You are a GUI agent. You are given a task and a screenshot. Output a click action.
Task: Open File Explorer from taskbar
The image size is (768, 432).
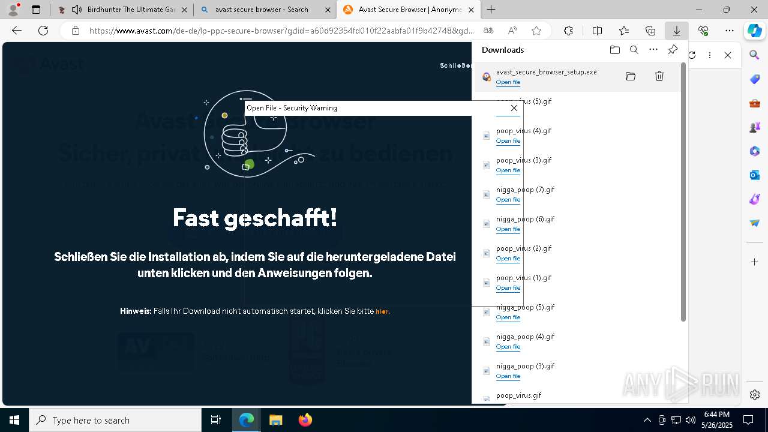(x=275, y=420)
